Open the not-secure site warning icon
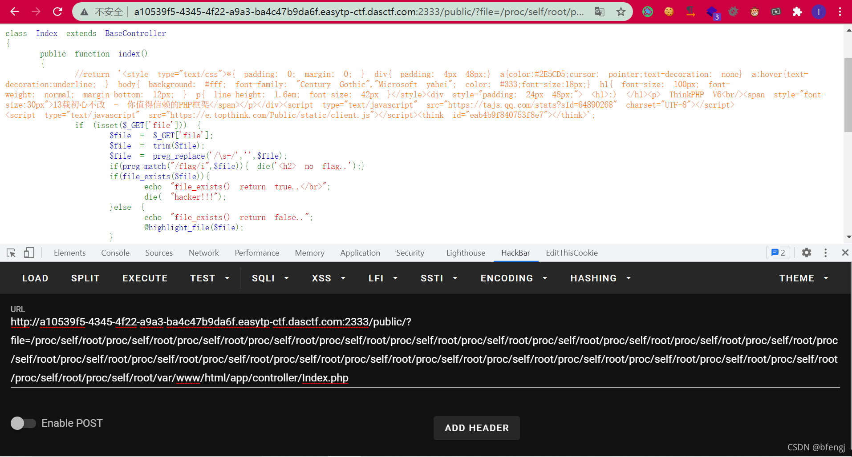The image size is (852, 457). pyautogui.click(x=84, y=12)
